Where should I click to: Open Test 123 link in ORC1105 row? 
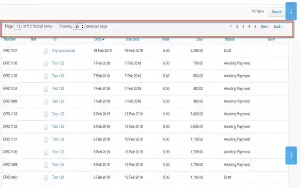coord(58,76)
